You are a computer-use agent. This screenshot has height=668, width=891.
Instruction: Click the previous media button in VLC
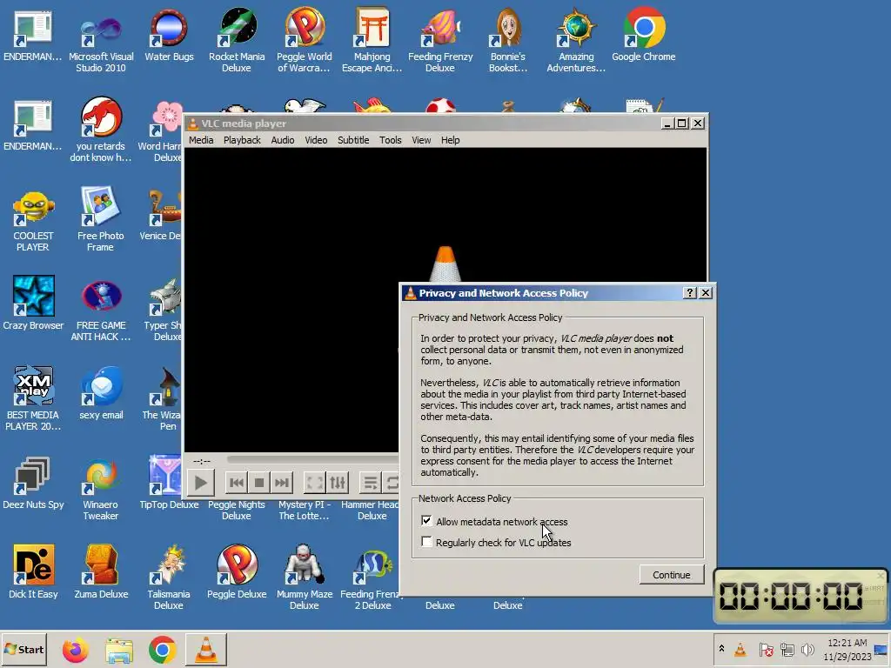(x=237, y=483)
